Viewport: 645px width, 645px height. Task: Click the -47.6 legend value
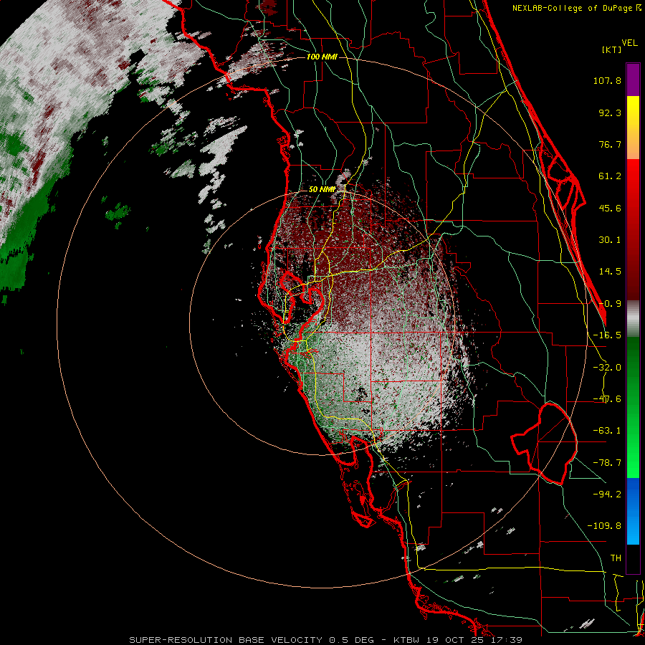point(607,399)
